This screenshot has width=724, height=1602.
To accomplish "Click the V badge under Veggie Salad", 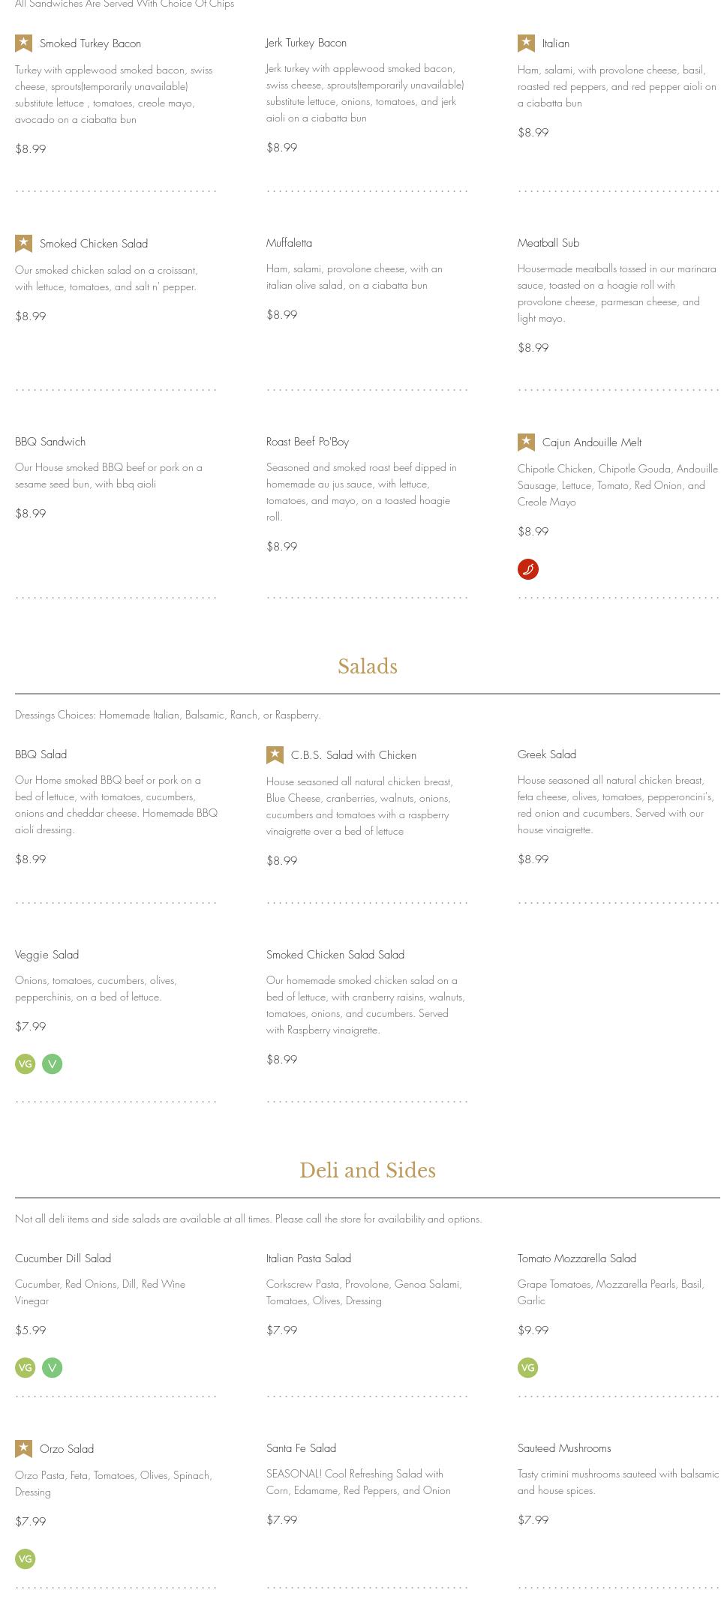I will 52,1064.
